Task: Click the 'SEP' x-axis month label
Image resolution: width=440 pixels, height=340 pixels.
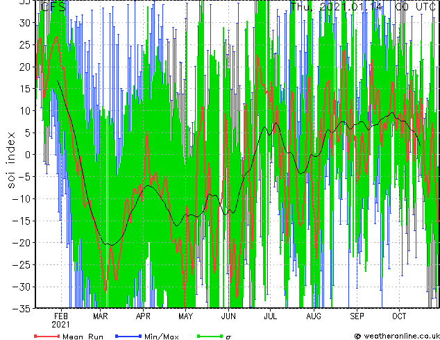Action: 357,316
